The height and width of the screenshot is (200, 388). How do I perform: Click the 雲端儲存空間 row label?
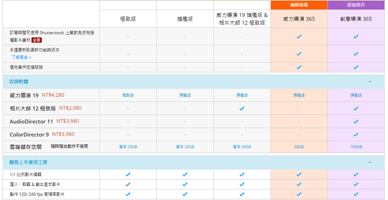point(26,147)
